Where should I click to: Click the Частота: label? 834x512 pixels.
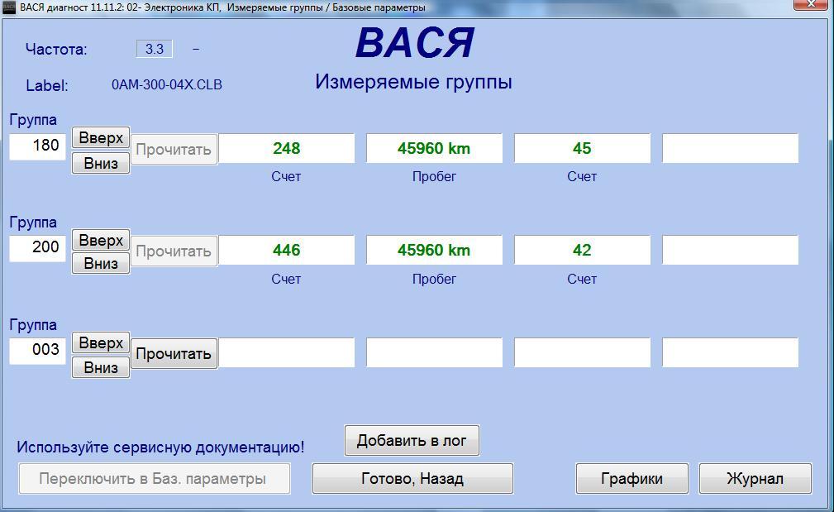[x=56, y=50]
